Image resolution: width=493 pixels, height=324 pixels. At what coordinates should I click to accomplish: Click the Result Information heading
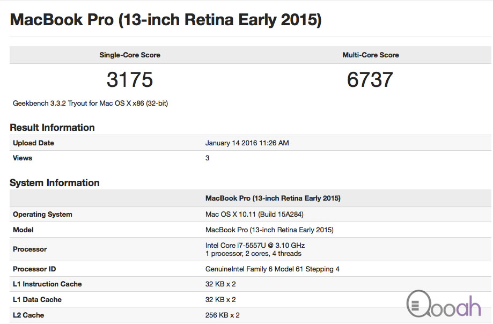(52, 128)
